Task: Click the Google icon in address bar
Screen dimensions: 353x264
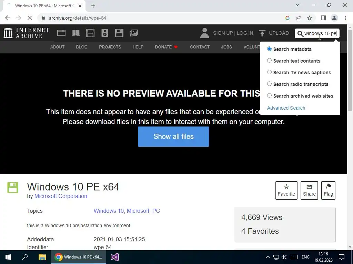Action: 287,18
